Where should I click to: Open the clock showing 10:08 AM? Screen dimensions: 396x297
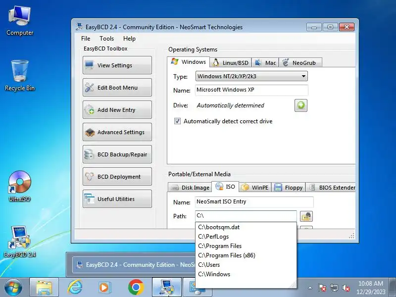pyautogui.click(x=371, y=288)
